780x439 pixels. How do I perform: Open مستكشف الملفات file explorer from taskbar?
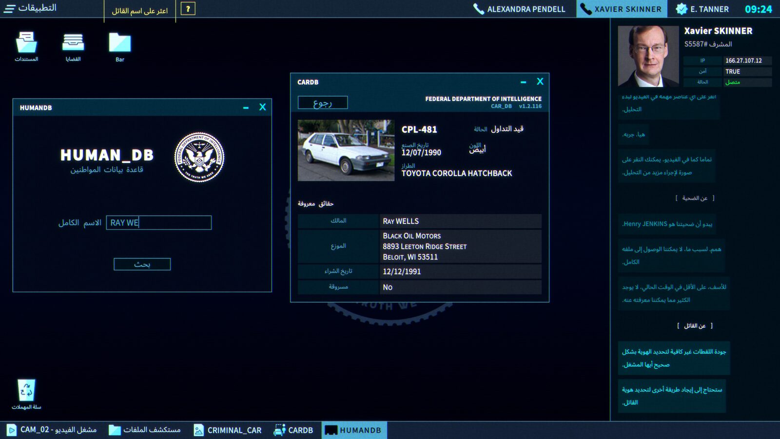145,430
